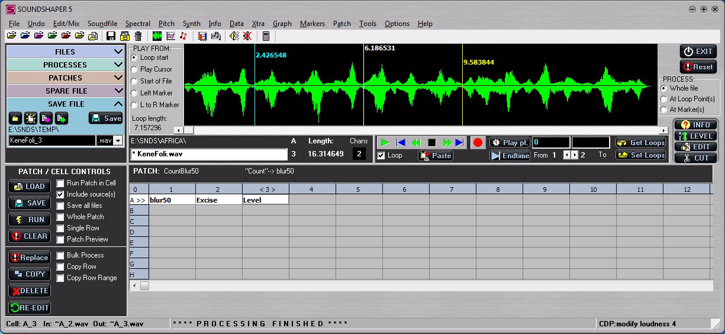This screenshot has height=334, width=725.
Task: Click the KeneFoli_3 filename input field
Action: pyautogui.click(x=52, y=141)
